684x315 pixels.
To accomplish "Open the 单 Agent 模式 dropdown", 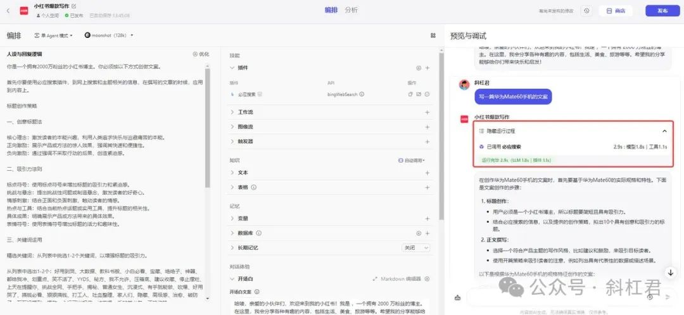I will (x=53, y=35).
